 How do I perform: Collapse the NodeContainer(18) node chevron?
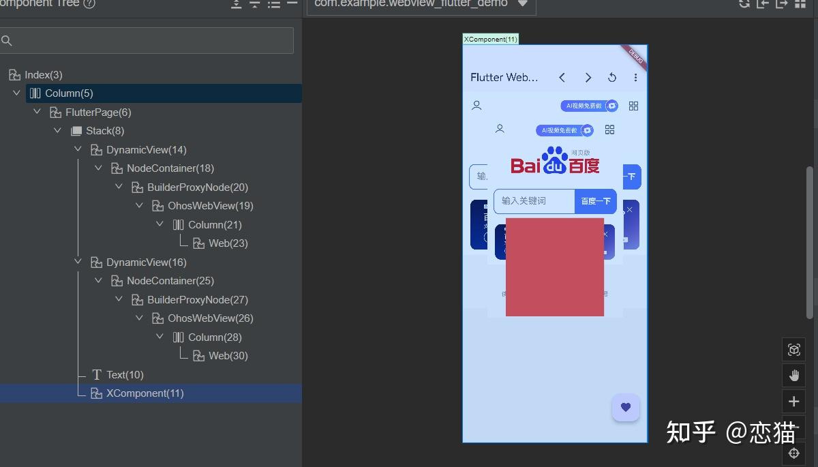point(99,168)
